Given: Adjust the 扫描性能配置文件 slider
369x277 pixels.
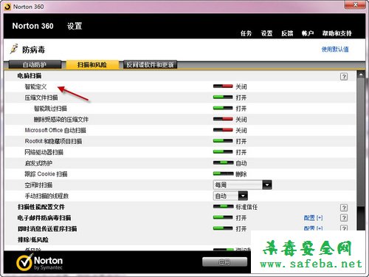Looking at the screenshot, I should click(x=223, y=206).
